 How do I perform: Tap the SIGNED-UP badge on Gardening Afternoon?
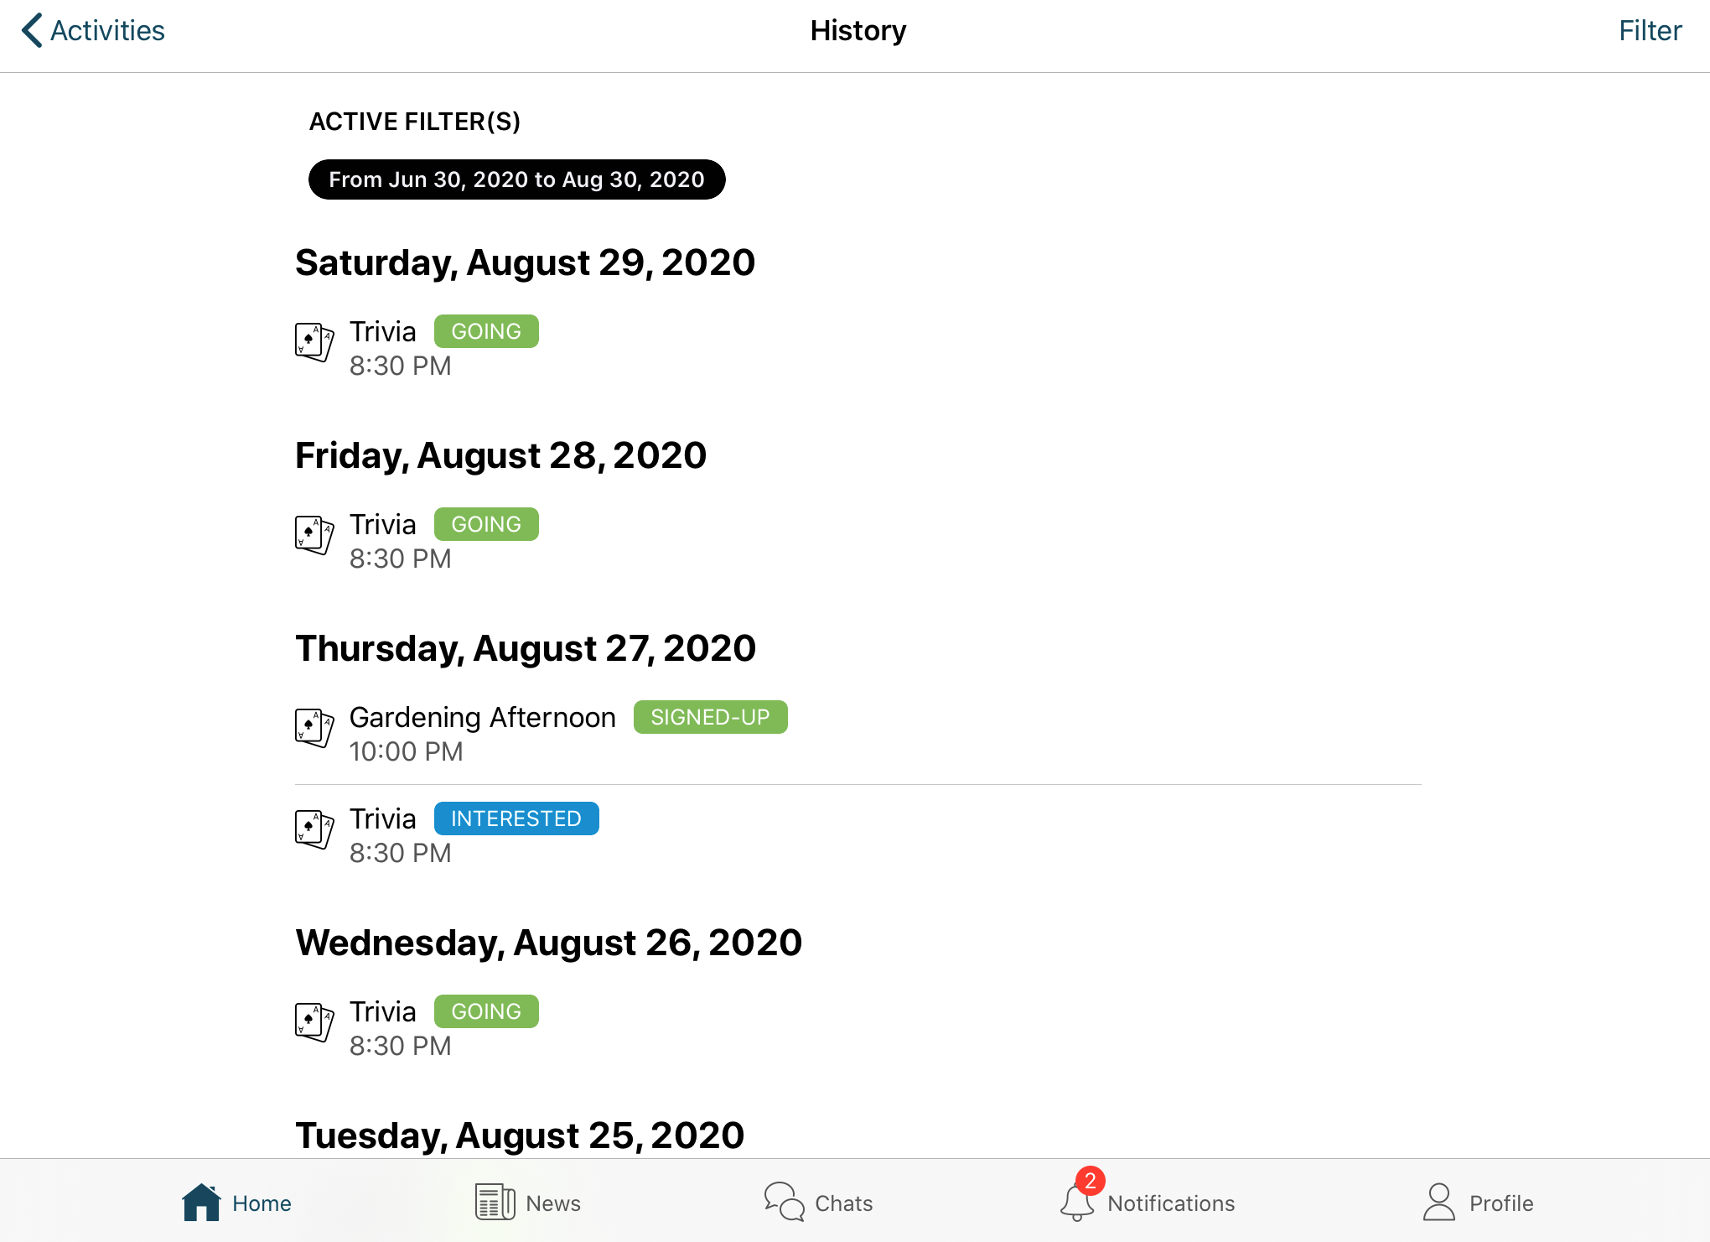pyautogui.click(x=710, y=717)
